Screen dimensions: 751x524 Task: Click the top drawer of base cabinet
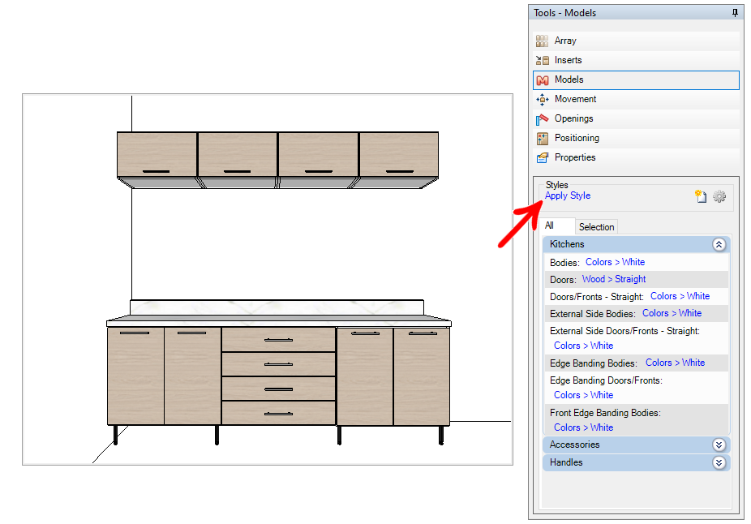[278, 340]
